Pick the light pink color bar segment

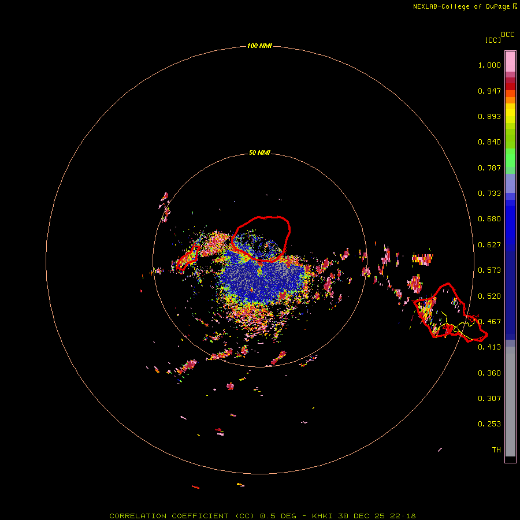tap(510, 62)
